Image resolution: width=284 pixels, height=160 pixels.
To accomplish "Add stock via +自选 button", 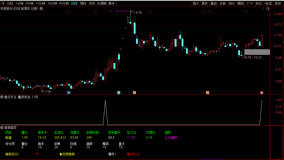I will pyautogui.click(x=268, y=3).
